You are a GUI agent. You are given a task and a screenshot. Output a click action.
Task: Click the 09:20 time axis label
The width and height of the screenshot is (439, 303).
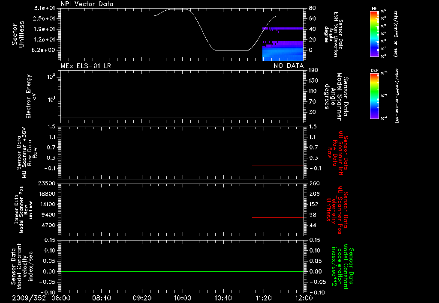[x=142, y=298]
